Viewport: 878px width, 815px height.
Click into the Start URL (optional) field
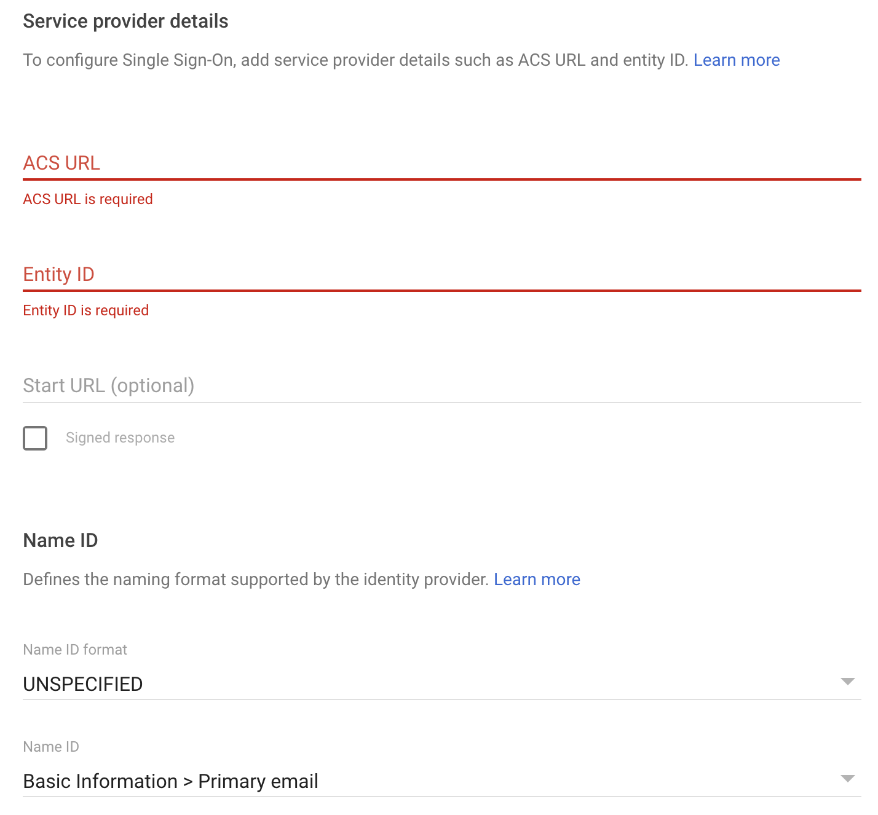click(441, 385)
